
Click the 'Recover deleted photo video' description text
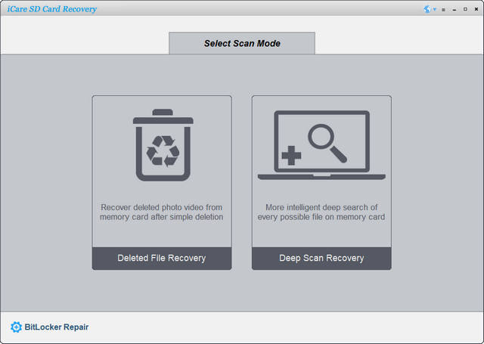pyautogui.click(x=162, y=212)
